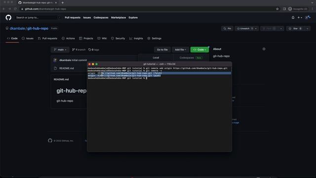
Task: Open the Initial commit message link
Action: coord(79,60)
